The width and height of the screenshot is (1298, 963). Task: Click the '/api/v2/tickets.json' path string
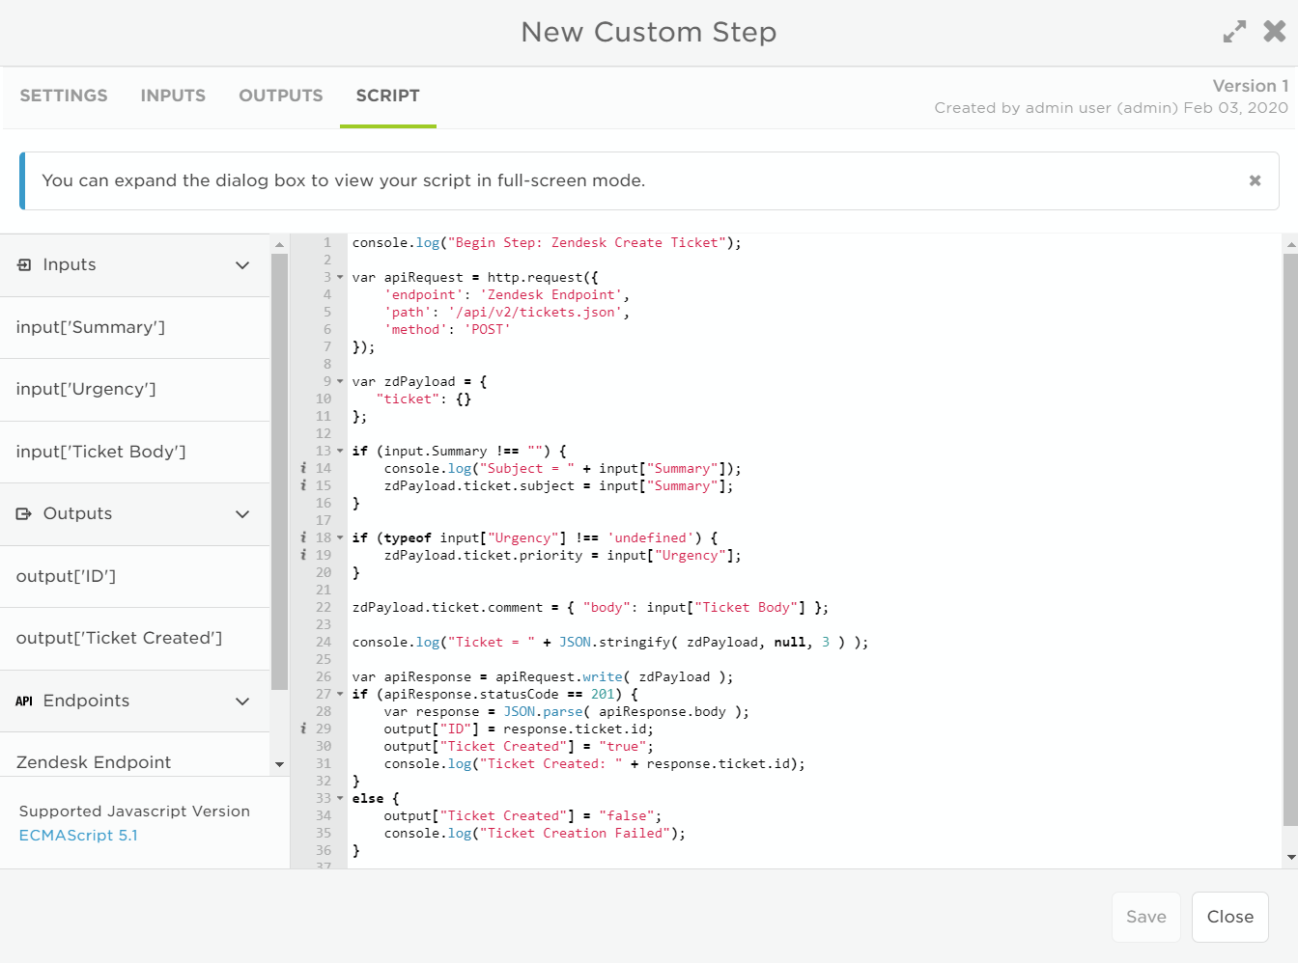535,313
